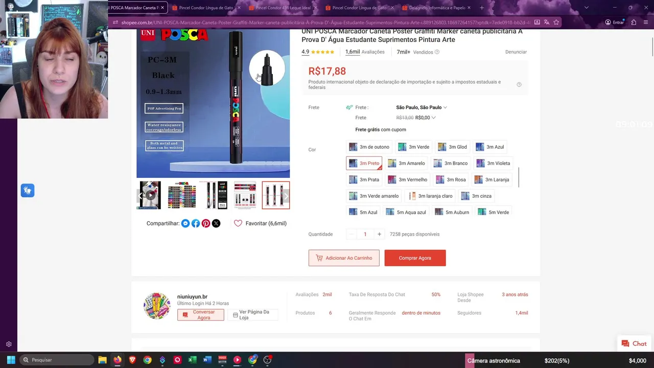The image size is (654, 368).
Task: Share product on Facebook
Action: [196, 223]
